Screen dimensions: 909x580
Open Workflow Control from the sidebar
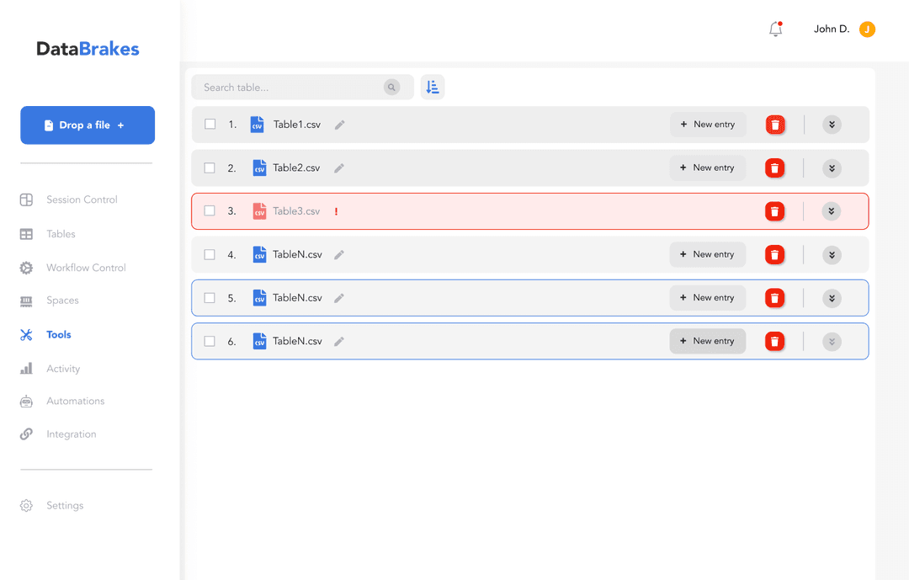click(x=27, y=267)
